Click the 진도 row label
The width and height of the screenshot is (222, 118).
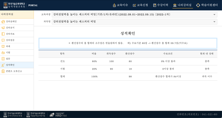click(x=62, y=61)
